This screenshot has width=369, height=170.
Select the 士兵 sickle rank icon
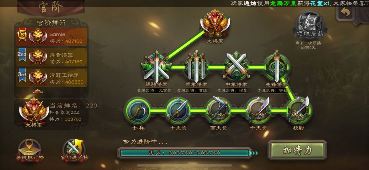tap(138, 111)
